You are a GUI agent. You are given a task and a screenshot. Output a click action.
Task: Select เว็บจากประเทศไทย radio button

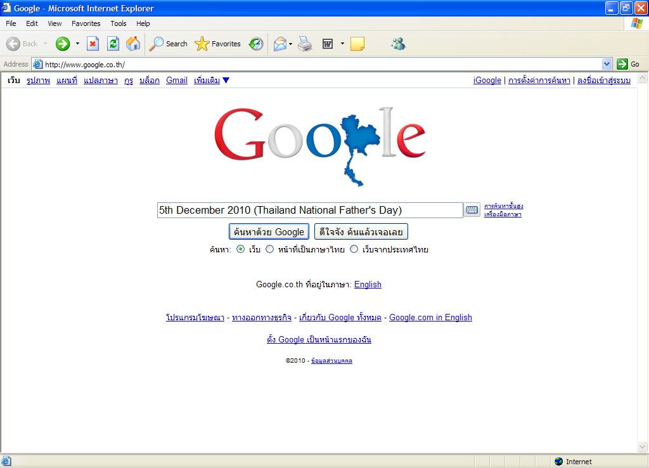[x=354, y=249]
